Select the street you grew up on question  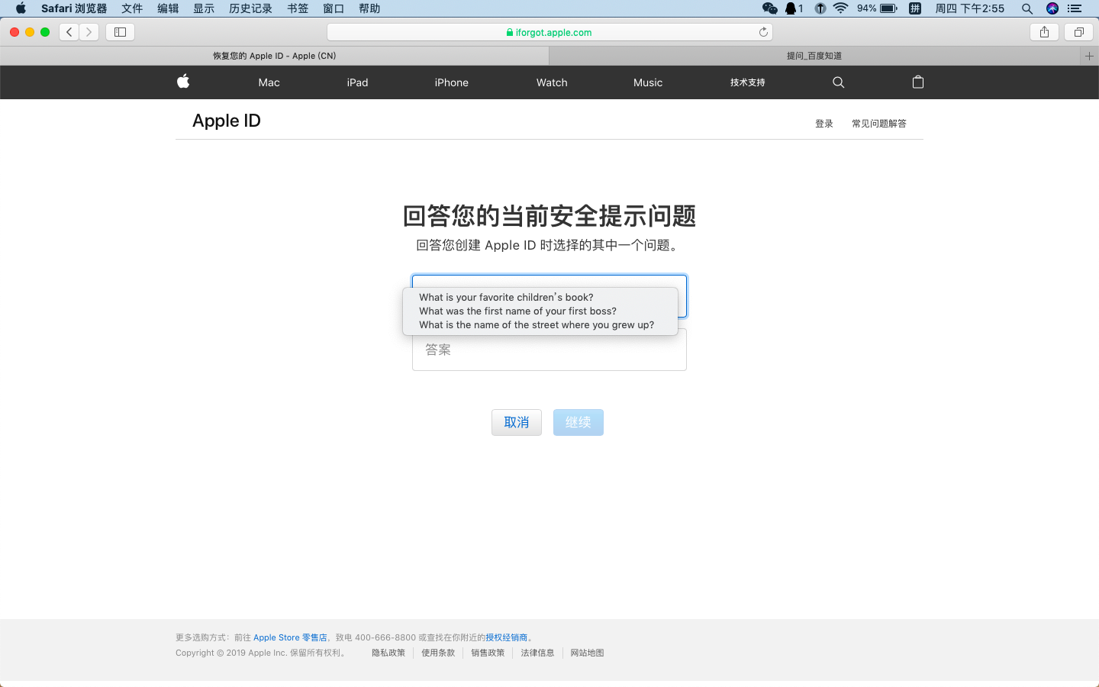click(537, 324)
